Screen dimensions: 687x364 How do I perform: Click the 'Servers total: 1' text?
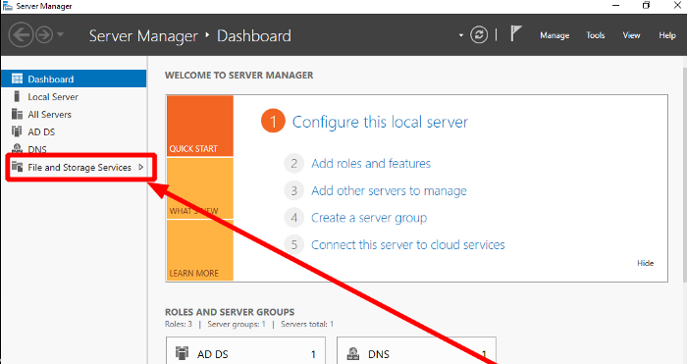pyautogui.click(x=307, y=324)
